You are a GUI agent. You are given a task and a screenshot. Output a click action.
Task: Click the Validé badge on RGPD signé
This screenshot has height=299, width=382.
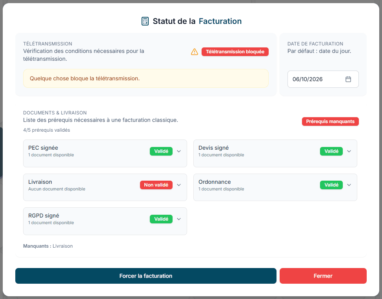(x=161, y=219)
